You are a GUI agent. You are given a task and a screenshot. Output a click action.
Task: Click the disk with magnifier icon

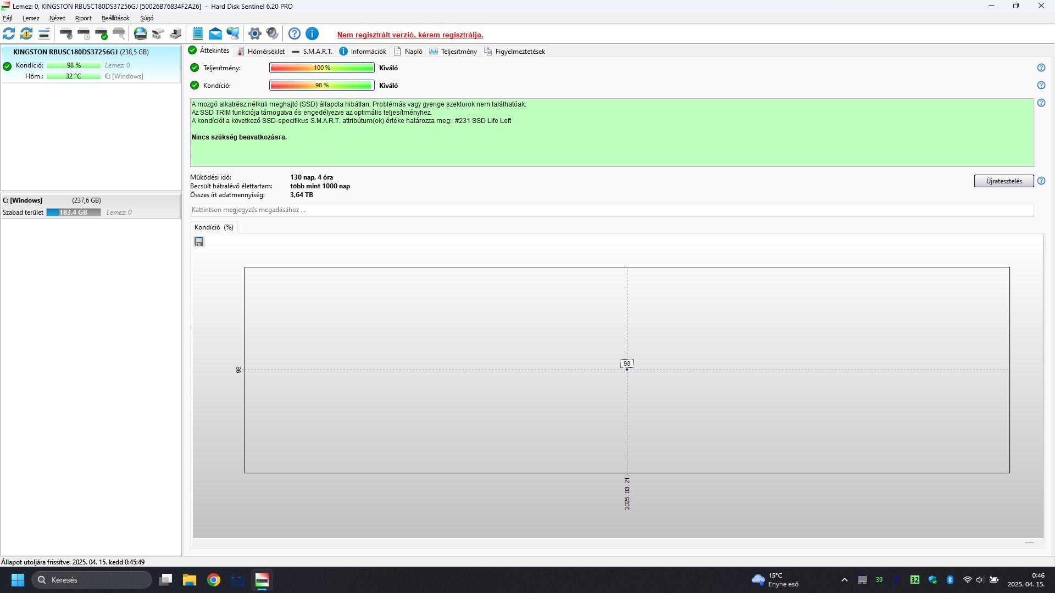click(x=119, y=33)
